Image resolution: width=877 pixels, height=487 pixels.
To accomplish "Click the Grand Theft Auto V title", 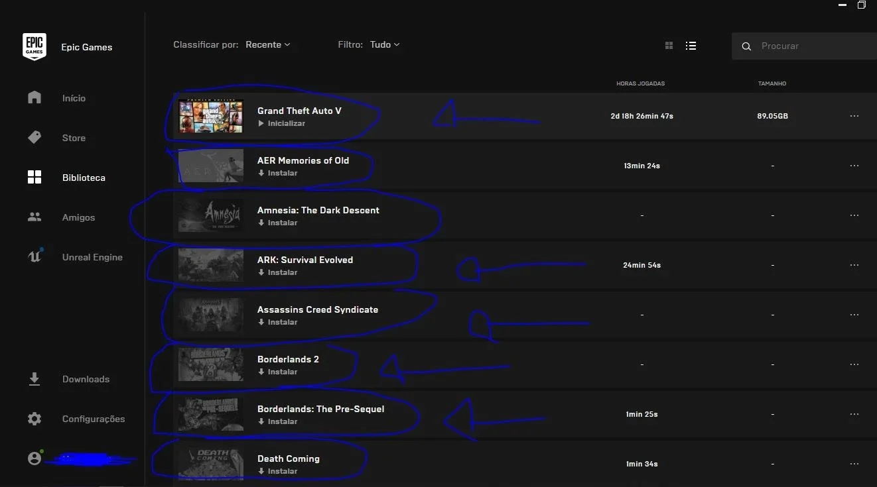I will click(x=299, y=111).
